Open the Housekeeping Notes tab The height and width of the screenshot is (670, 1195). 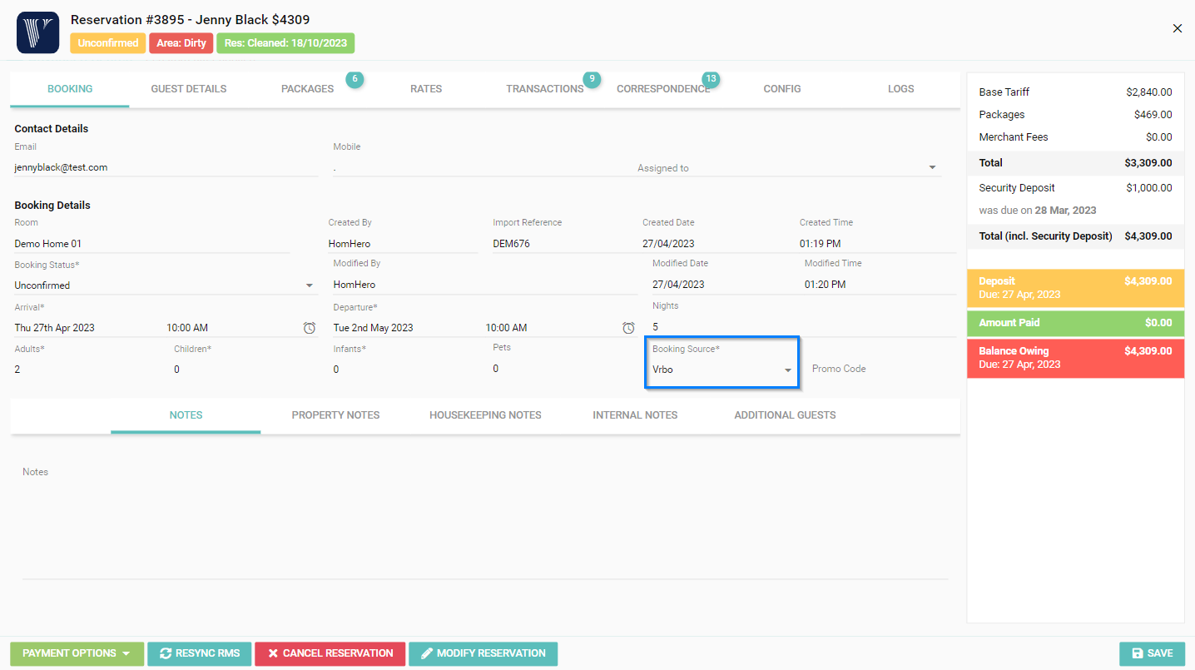485,415
